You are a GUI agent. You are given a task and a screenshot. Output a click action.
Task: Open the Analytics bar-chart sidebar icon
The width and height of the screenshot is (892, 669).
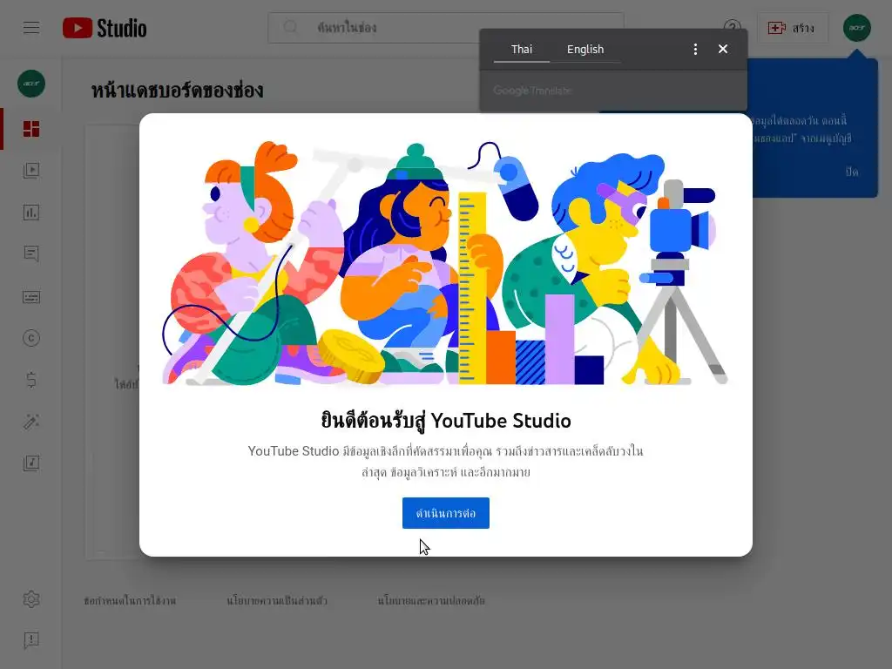click(31, 213)
